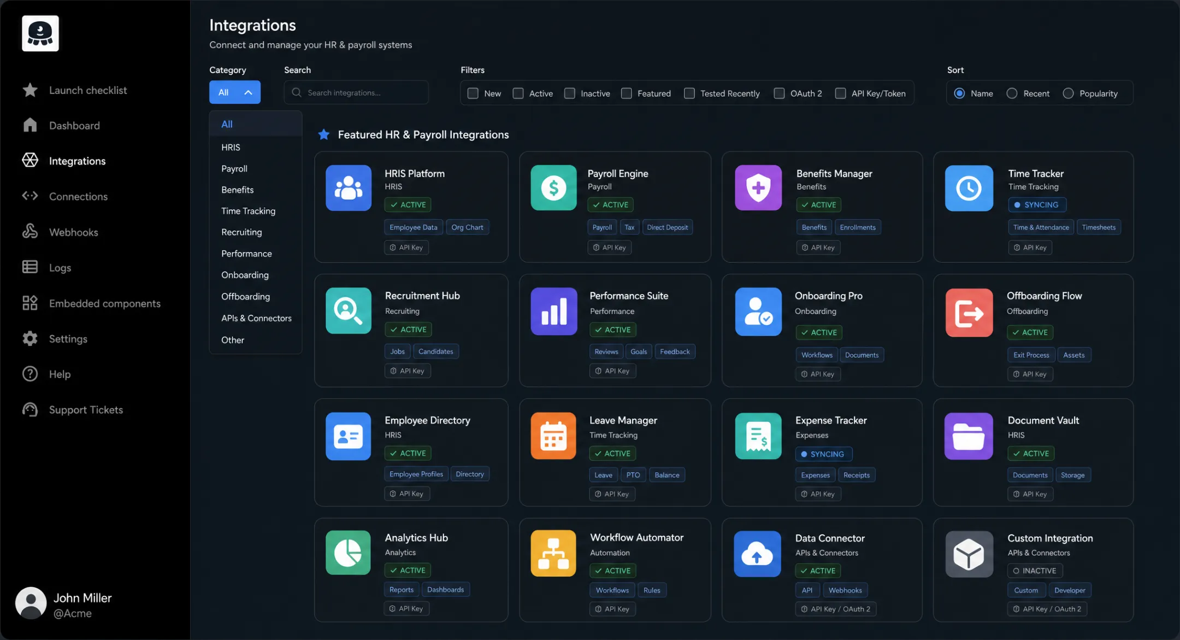Click the Timesheets tag on Time Tracker
This screenshot has height=640, width=1180.
(x=1099, y=227)
